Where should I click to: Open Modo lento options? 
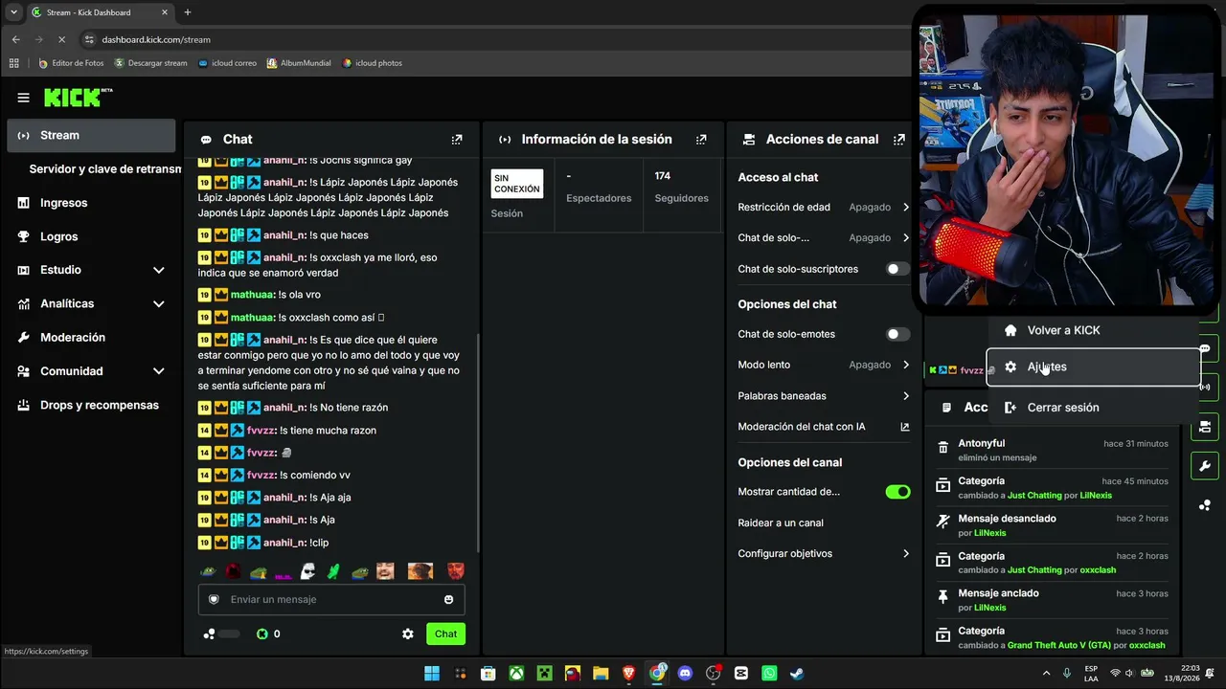(x=824, y=365)
